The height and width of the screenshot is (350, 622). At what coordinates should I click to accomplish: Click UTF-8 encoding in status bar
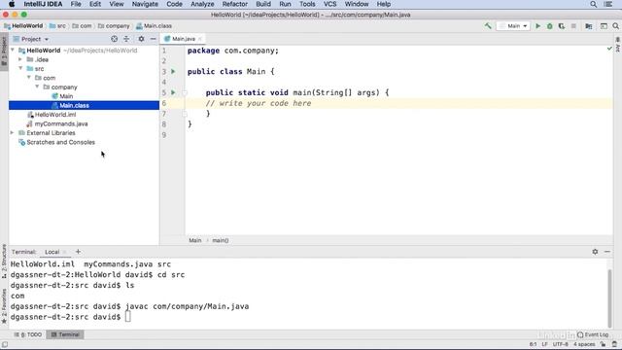pos(561,344)
